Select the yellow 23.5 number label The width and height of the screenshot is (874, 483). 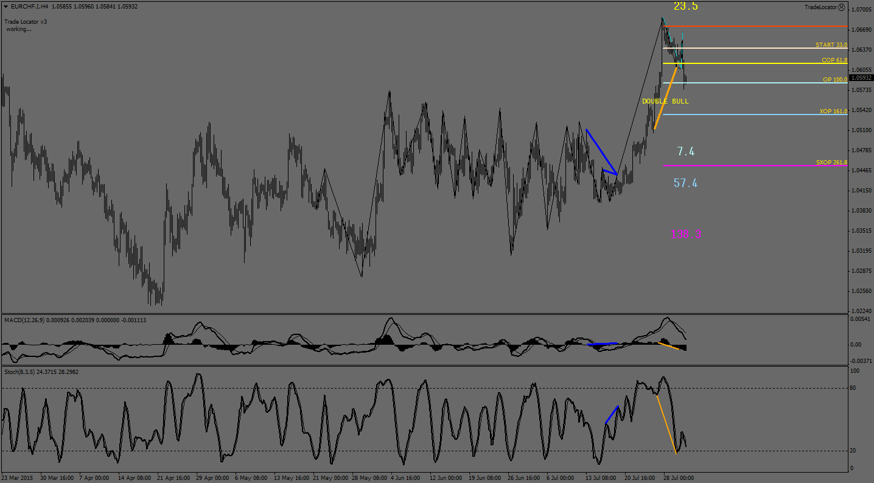(685, 7)
